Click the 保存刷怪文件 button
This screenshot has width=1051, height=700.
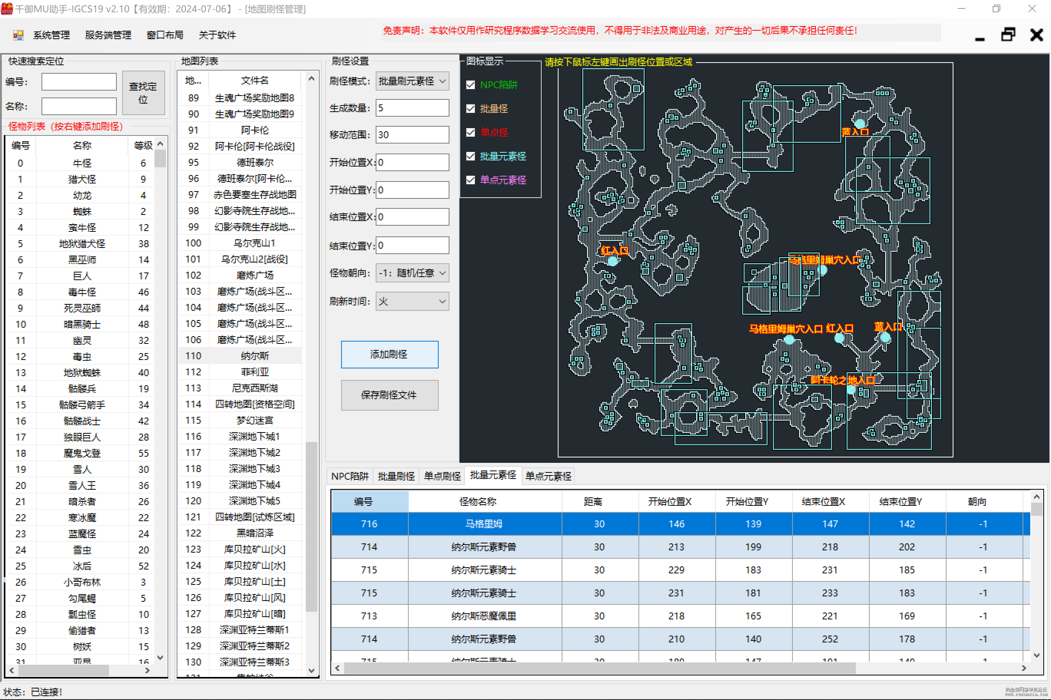pos(390,395)
